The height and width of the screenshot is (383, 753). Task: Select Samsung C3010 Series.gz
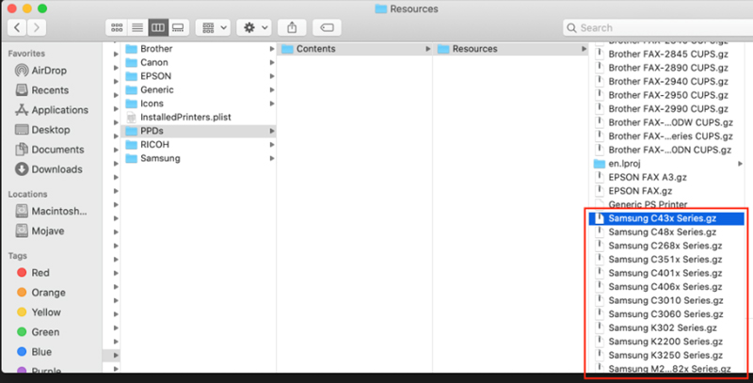(667, 300)
